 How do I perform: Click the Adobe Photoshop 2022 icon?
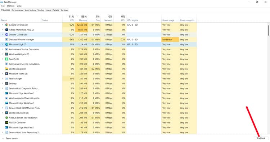click(x=6, y=30)
